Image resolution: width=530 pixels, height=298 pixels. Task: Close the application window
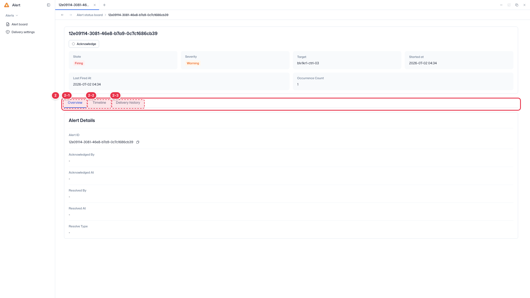[524, 5]
